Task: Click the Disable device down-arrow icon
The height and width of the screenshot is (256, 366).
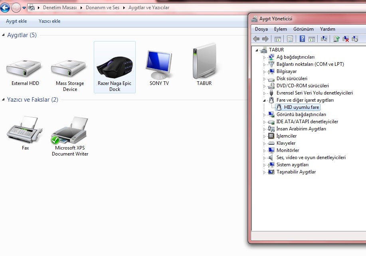Action: click(355, 39)
